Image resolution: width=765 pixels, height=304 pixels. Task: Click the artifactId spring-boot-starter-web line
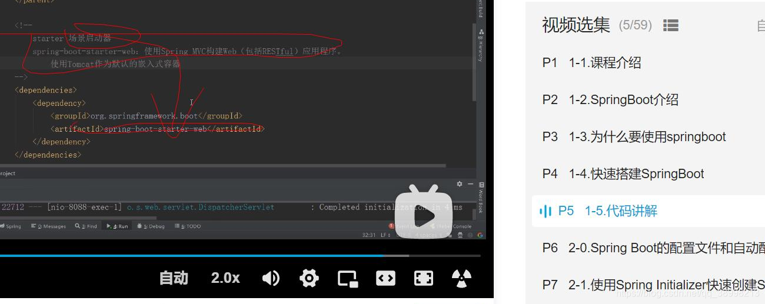158,129
